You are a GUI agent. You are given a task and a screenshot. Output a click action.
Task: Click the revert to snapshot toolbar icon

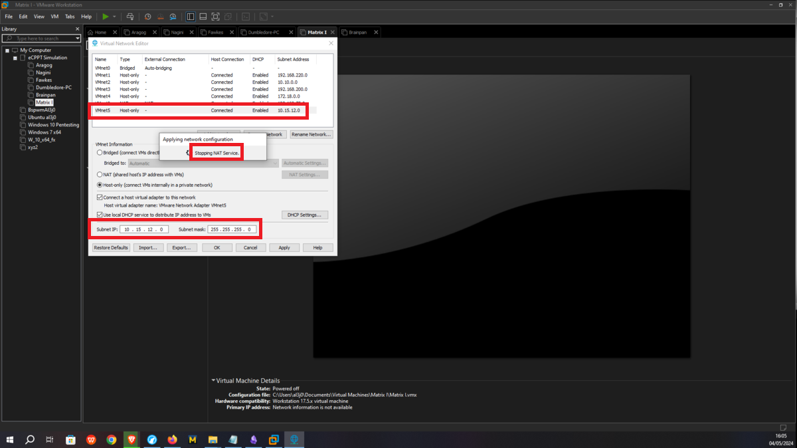(x=160, y=16)
